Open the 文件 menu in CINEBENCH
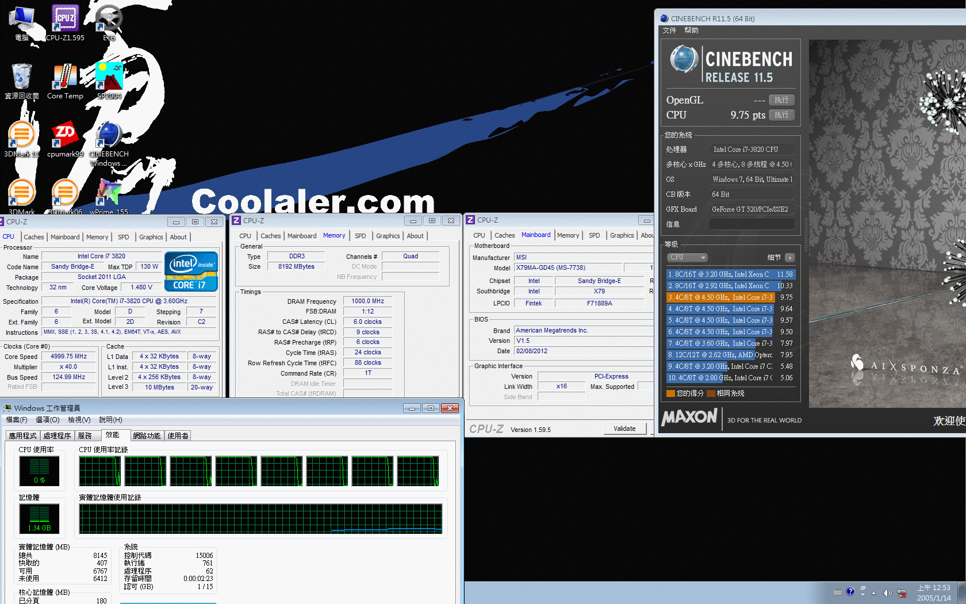 coord(669,30)
